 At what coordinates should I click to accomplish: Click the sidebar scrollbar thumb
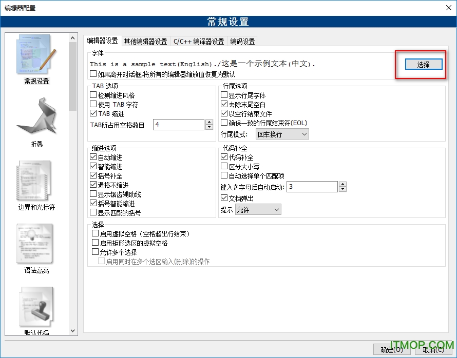click(73, 76)
